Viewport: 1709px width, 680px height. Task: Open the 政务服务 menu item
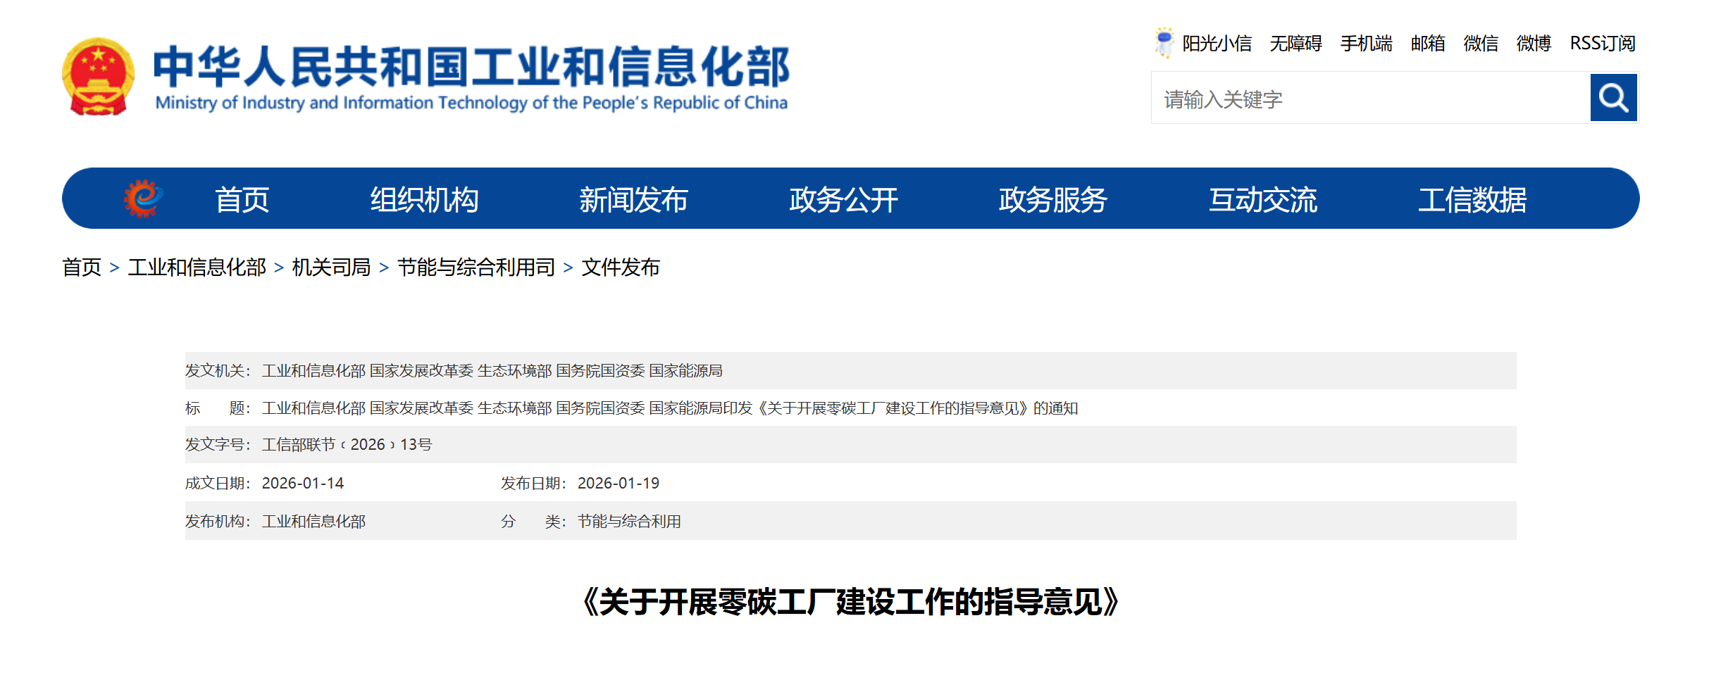[x=1052, y=200]
